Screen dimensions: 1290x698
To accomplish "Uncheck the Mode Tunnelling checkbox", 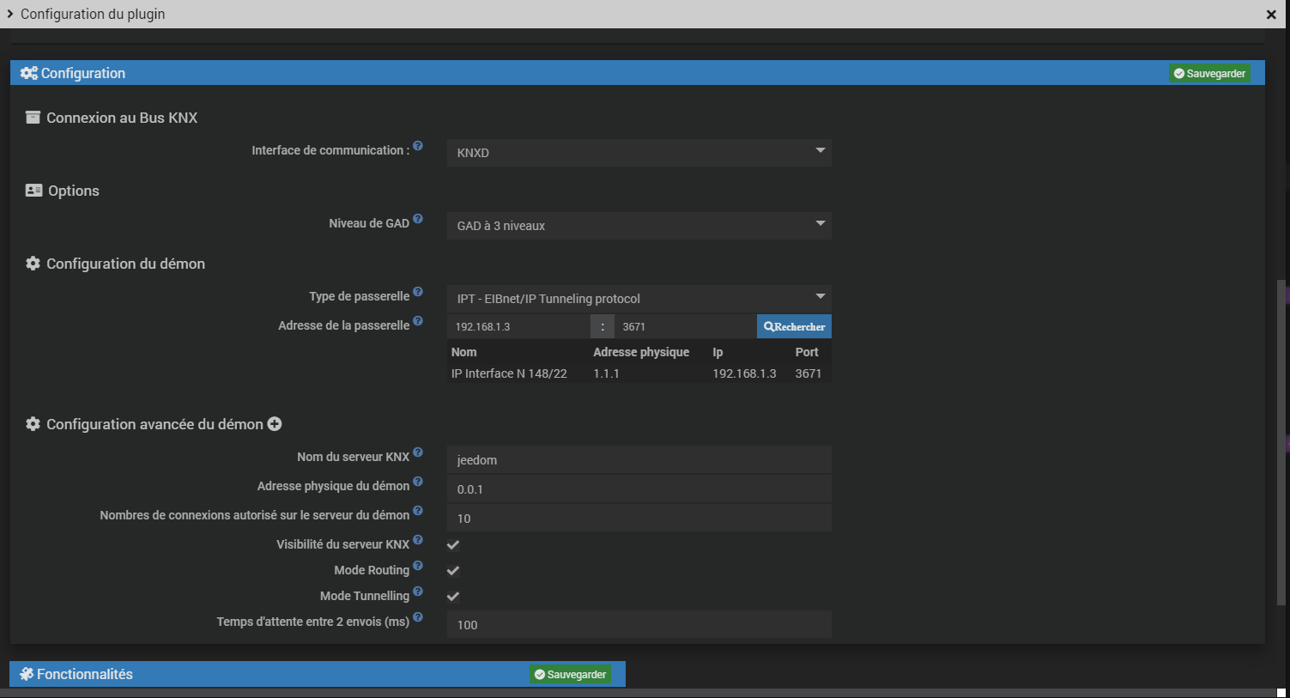I will tap(453, 597).
